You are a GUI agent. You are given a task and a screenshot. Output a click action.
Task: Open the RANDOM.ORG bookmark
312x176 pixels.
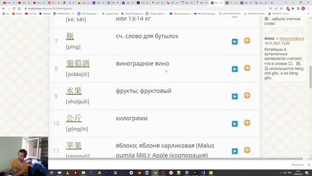[x=64, y=14]
